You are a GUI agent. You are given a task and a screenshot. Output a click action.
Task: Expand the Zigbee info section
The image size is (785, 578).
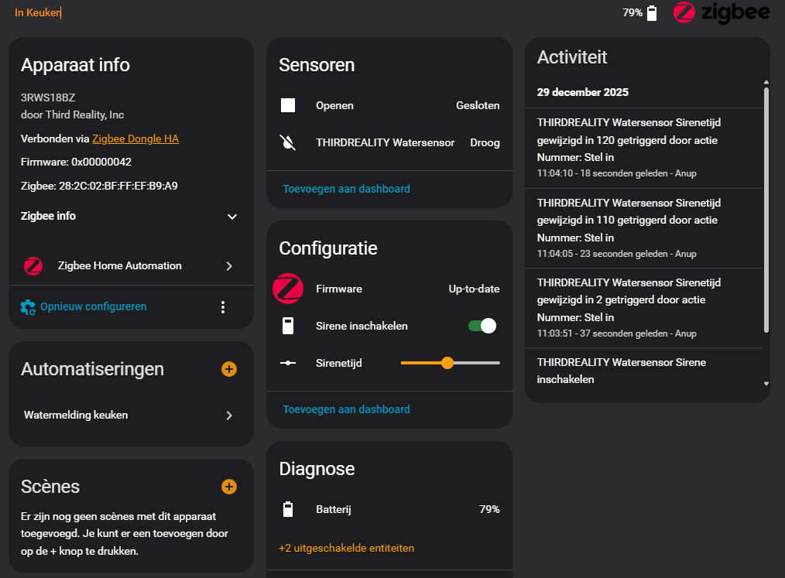coord(232,217)
